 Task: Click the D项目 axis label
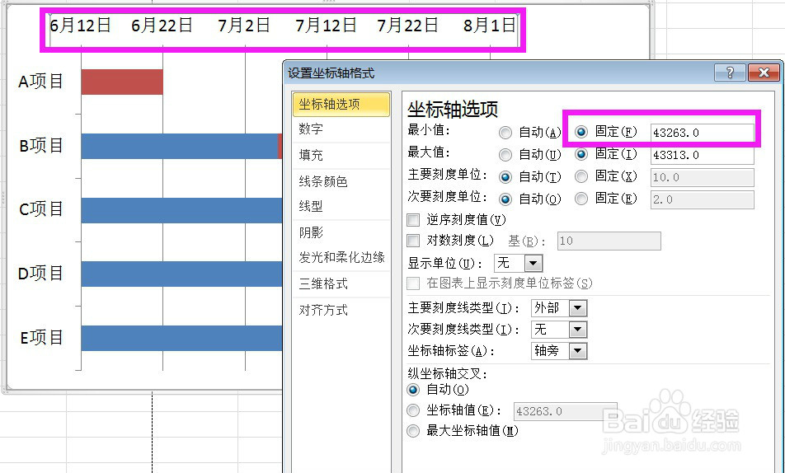(41, 274)
